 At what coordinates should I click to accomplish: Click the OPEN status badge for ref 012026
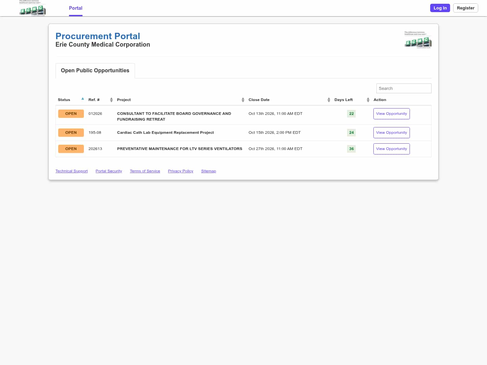coord(71,114)
